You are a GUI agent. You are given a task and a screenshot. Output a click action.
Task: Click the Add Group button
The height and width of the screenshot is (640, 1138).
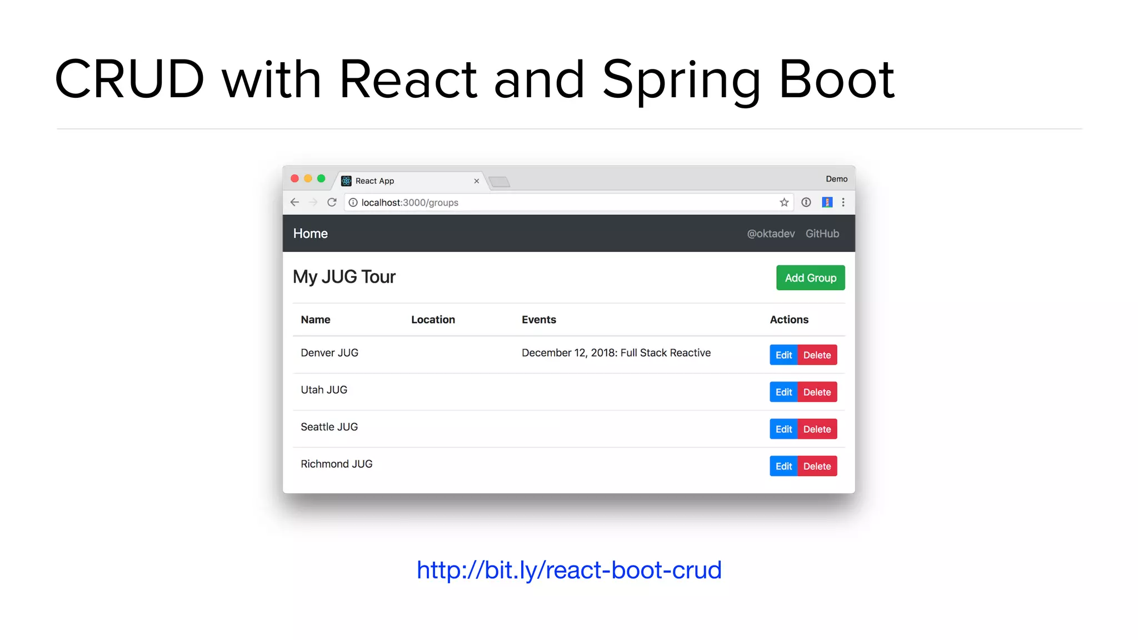coord(810,278)
